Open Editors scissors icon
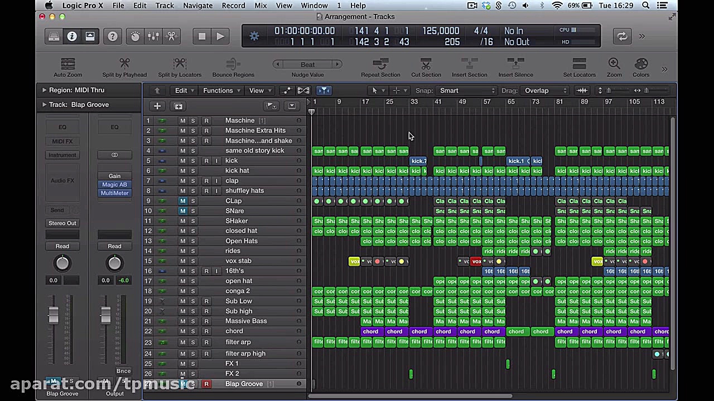Viewport: 714px width, 401px height. [x=171, y=37]
